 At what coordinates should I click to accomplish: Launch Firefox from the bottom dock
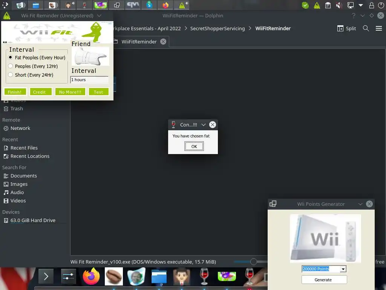point(91,276)
